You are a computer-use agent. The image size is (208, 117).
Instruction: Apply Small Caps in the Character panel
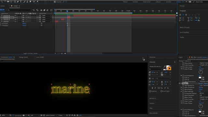click(x=162, y=88)
